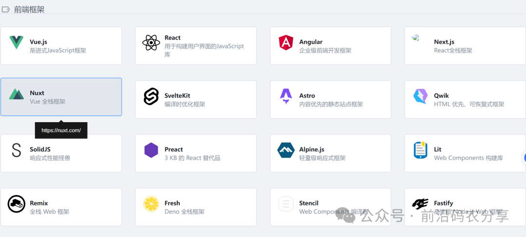
Task: Click the SvelteKit black S logo
Action: [151, 96]
